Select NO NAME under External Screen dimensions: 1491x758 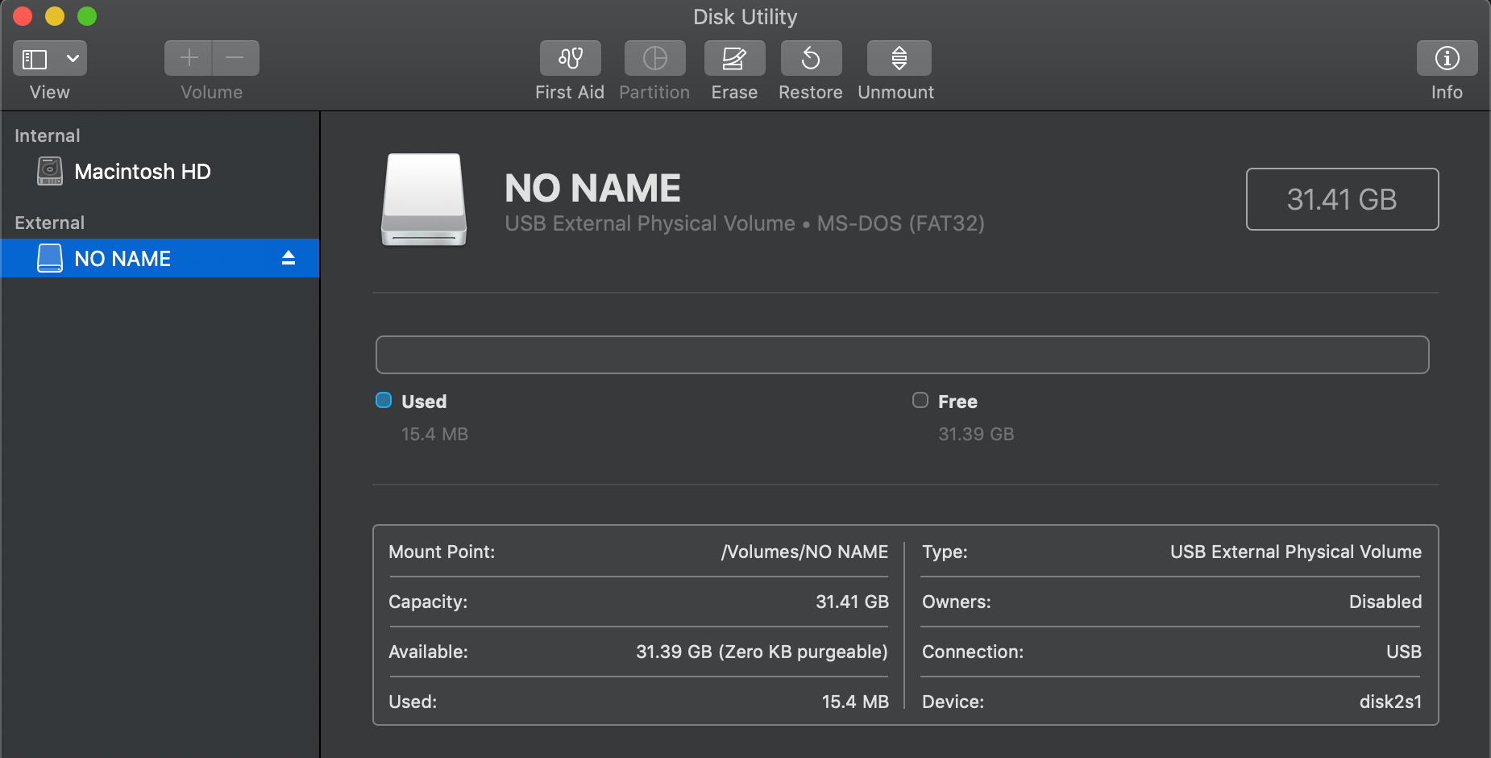[123, 258]
